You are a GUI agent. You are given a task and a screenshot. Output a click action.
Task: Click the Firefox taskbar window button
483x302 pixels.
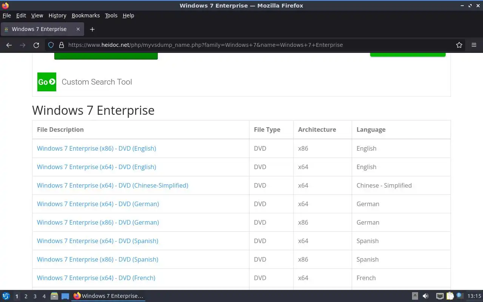108,296
